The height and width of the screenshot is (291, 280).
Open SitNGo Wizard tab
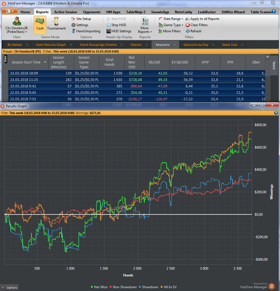pyautogui.click(x=233, y=12)
